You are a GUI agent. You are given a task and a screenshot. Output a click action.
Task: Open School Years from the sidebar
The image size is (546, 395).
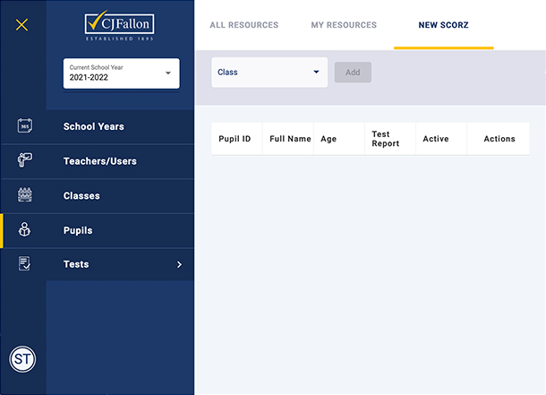tap(94, 127)
